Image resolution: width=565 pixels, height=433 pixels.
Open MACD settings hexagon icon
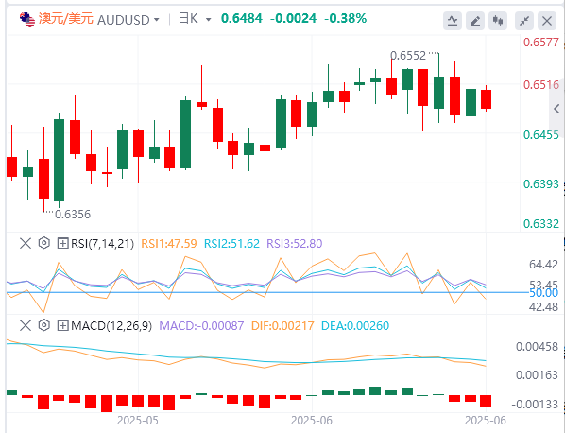click(44, 325)
